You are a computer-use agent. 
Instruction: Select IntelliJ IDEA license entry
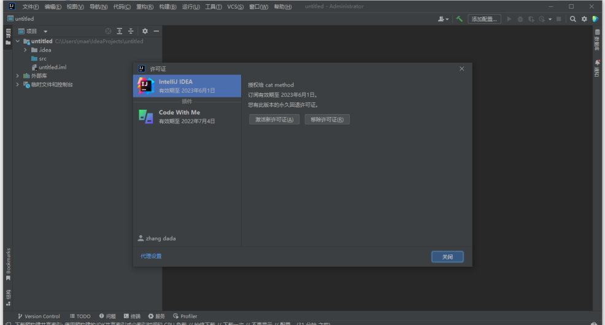click(187, 86)
